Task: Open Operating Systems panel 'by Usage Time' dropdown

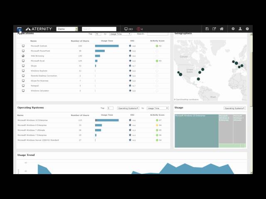Action: click(x=158, y=108)
